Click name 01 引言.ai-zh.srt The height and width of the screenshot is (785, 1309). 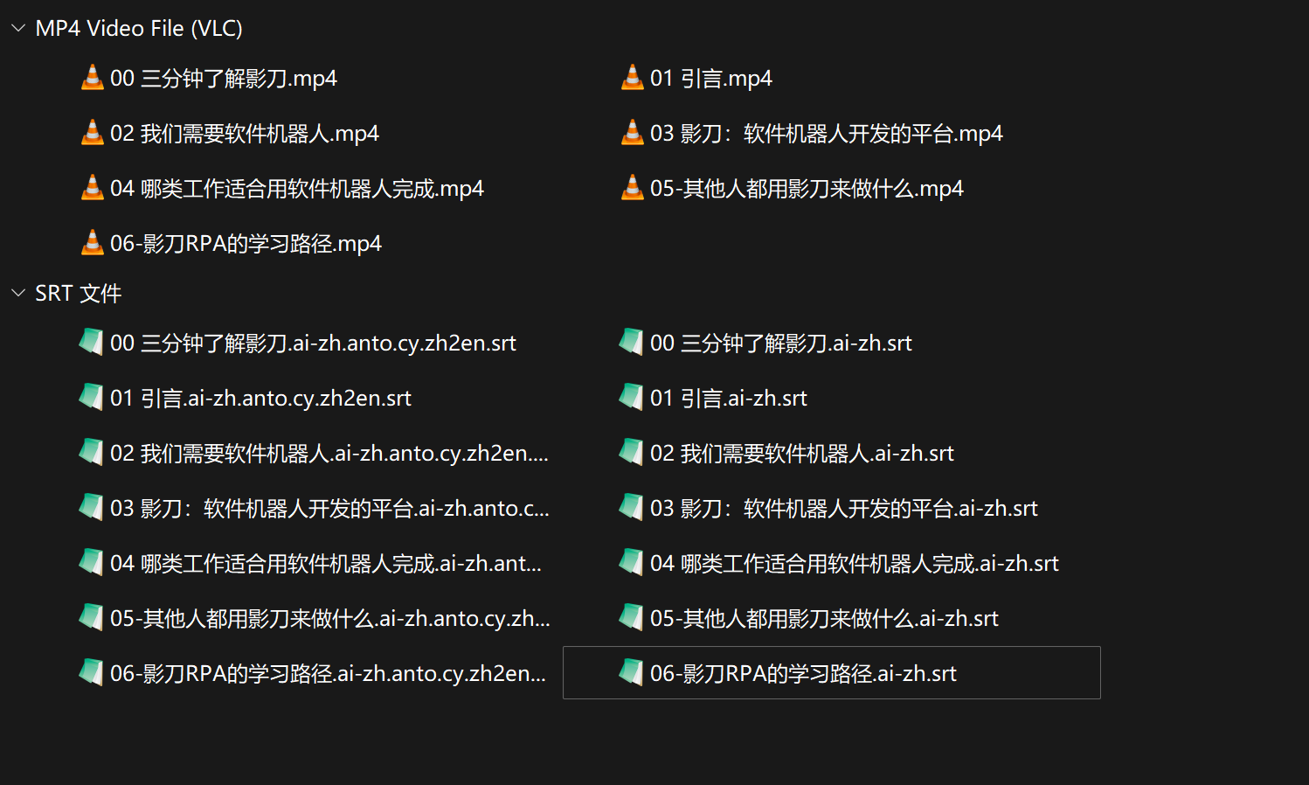coord(729,398)
